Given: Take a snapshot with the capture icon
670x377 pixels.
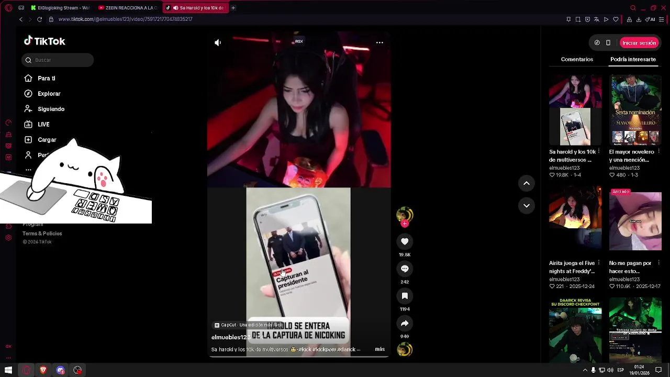Looking at the screenshot, I should click(578, 19).
